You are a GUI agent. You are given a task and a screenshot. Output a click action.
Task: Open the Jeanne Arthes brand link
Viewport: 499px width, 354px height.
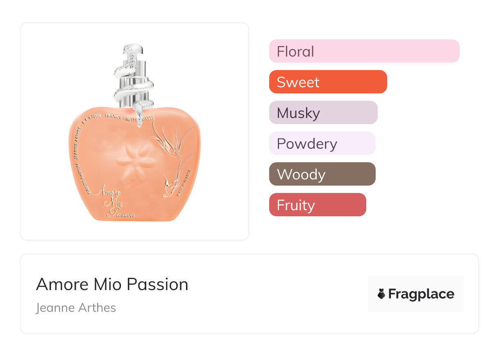point(76,308)
